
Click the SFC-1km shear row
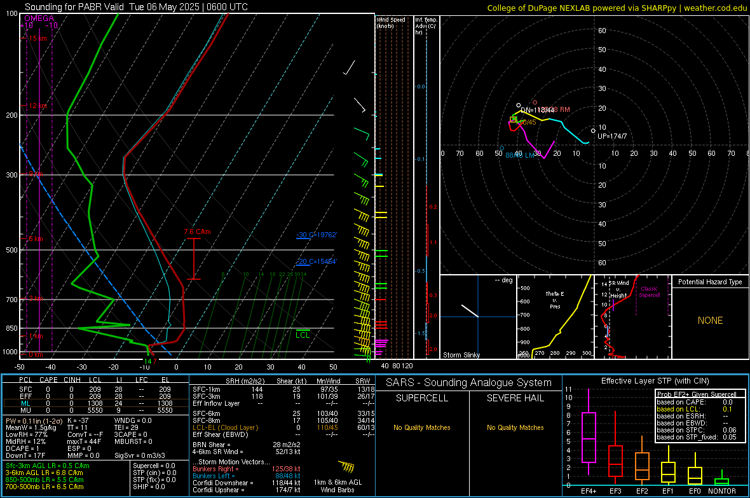(x=283, y=389)
